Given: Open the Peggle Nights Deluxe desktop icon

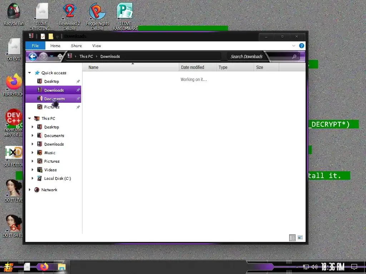Looking at the screenshot, I should click(x=97, y=16).
